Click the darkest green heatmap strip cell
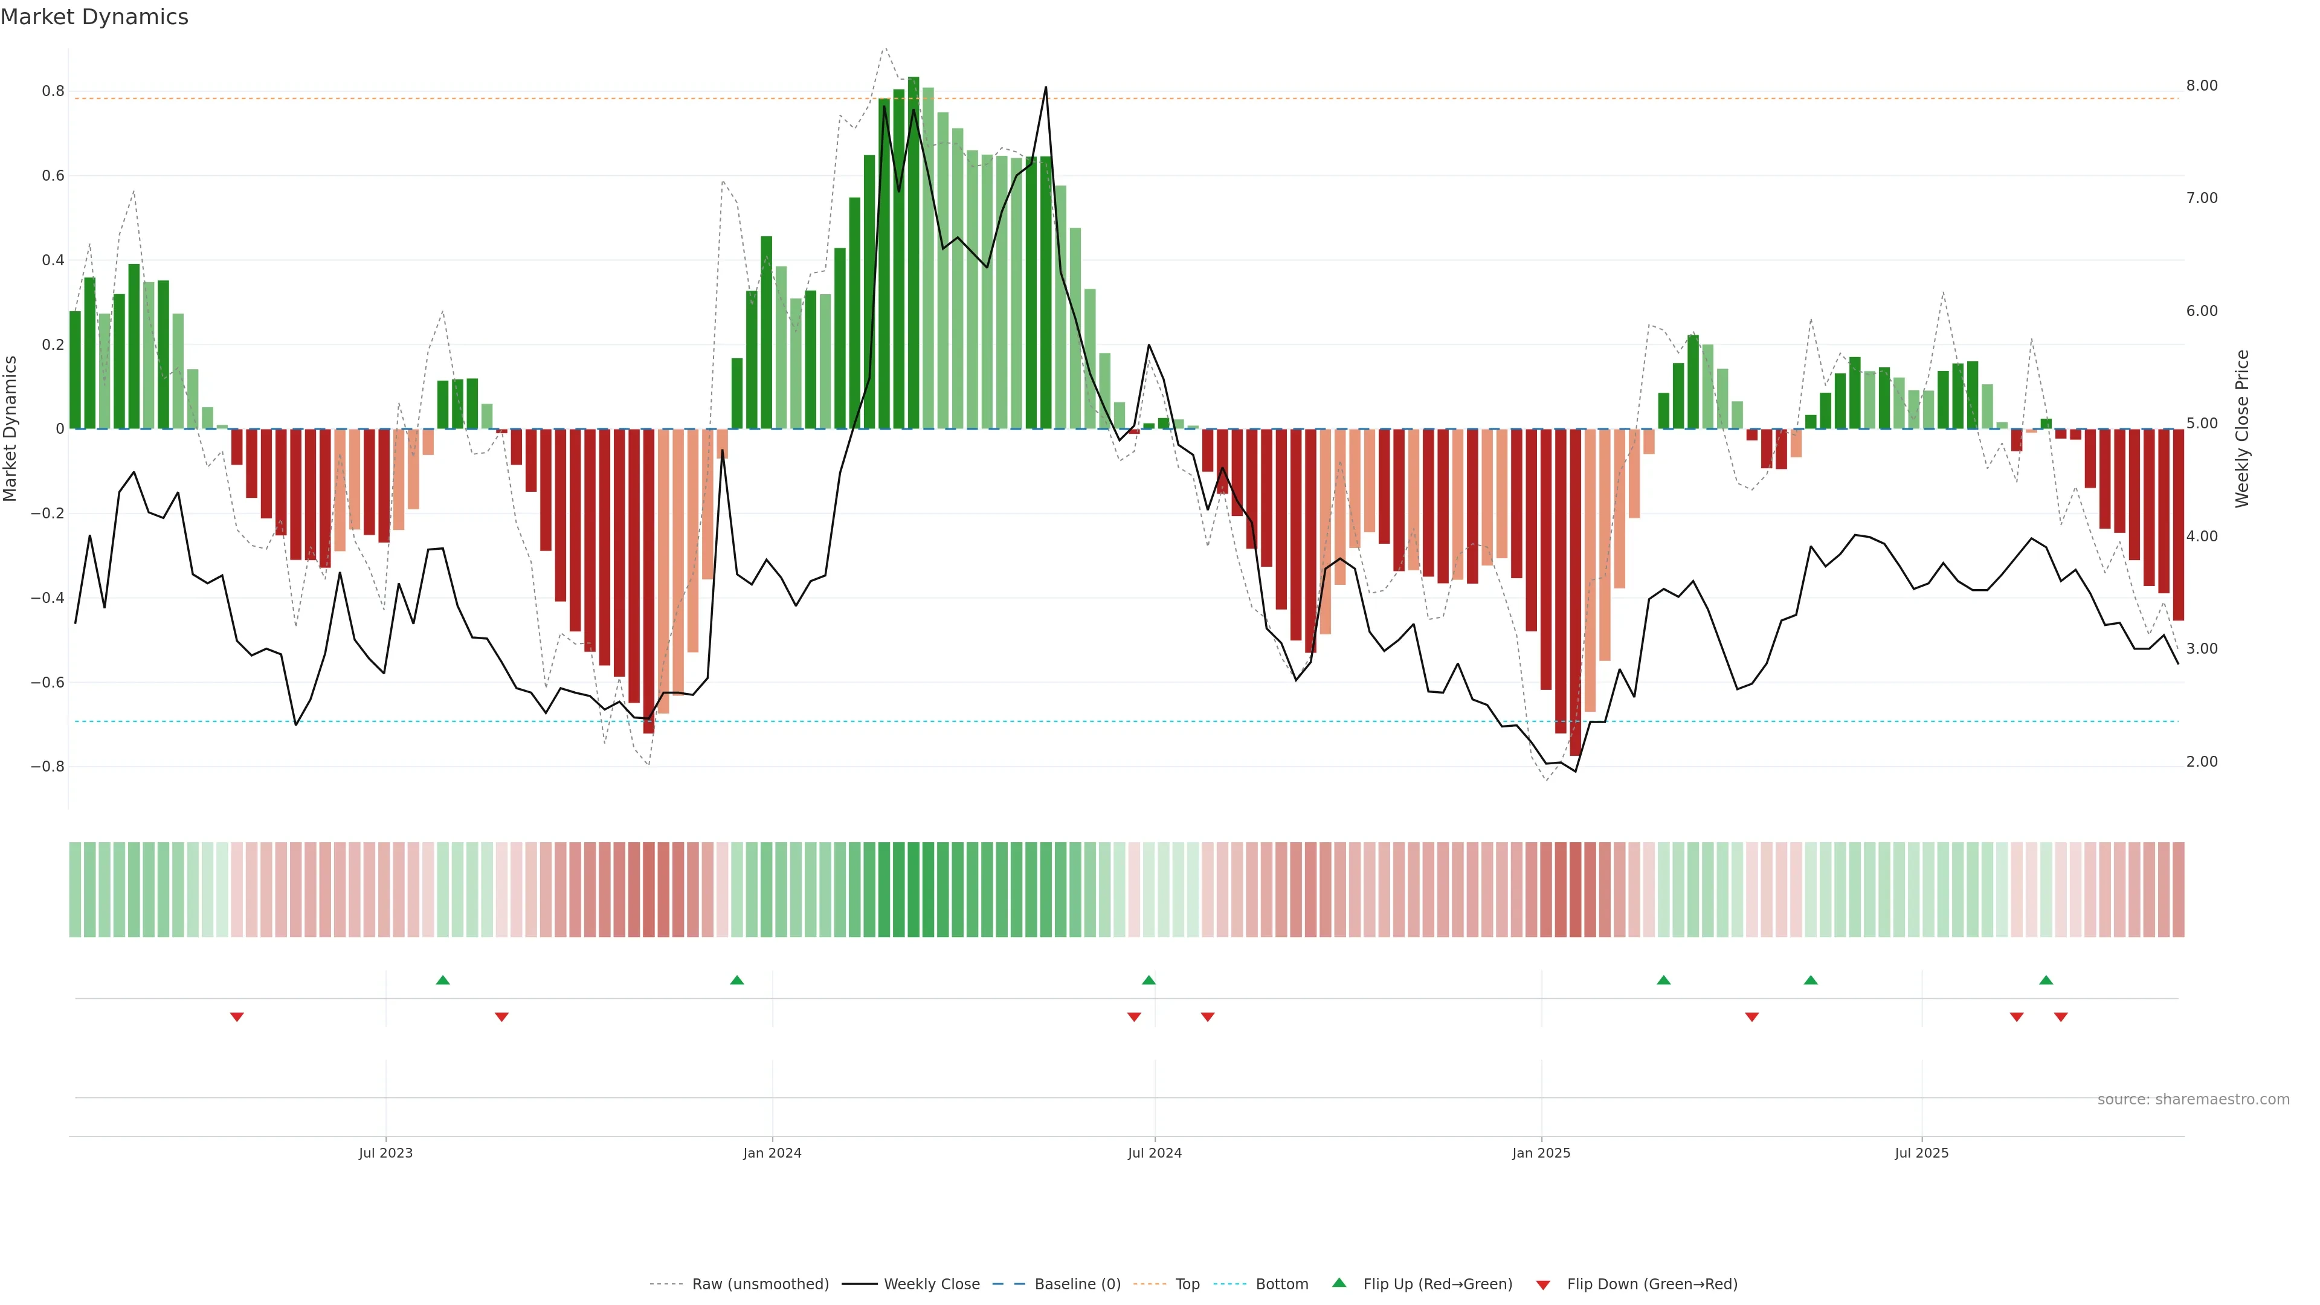 coord(913,890)
